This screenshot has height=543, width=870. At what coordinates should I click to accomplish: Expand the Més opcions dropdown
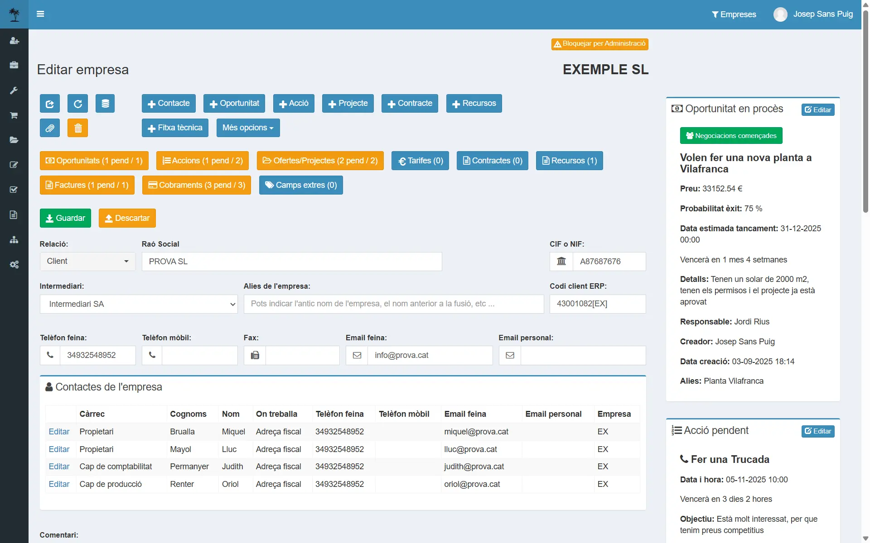click(x=248, y=128)
